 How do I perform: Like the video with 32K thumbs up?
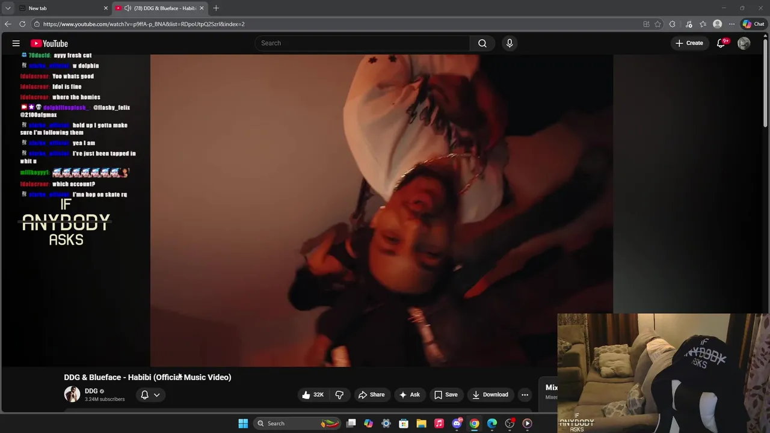coord(313,395)
